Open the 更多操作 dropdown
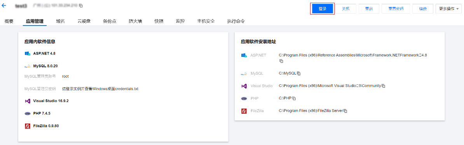 coord(448,9)
